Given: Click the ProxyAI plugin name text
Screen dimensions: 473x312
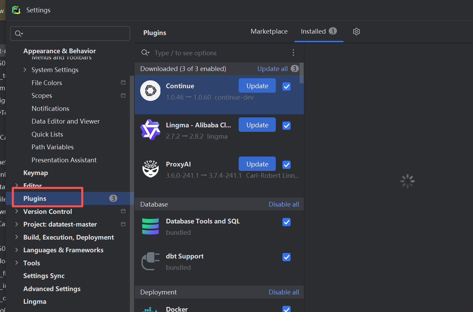Looking at the screenshot, I should click(x=178, y=164).
